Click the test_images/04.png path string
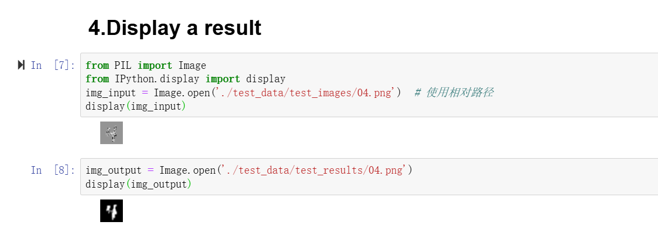Viewport: 658px width, 228px height. [307, 92]
